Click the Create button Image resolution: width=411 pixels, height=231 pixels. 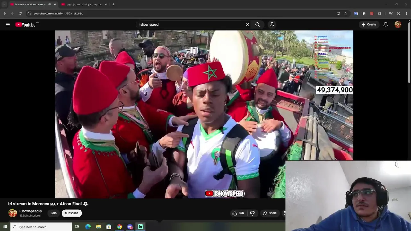[369, 24]
